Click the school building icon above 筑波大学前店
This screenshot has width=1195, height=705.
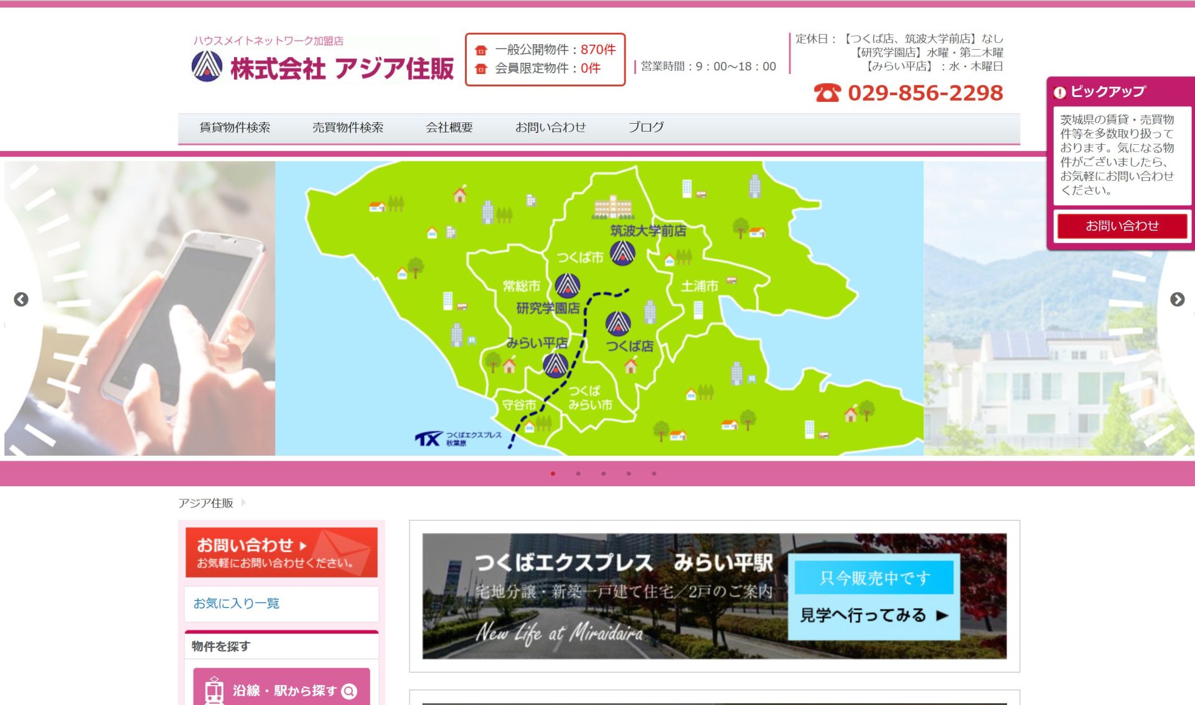613,207
